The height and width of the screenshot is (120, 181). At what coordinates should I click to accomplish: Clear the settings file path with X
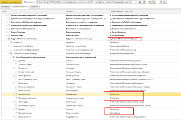coord(136,2)
